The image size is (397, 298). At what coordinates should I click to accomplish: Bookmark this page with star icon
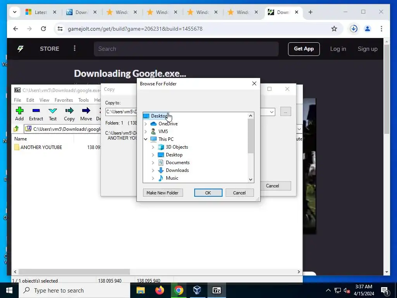pos(334,29)
